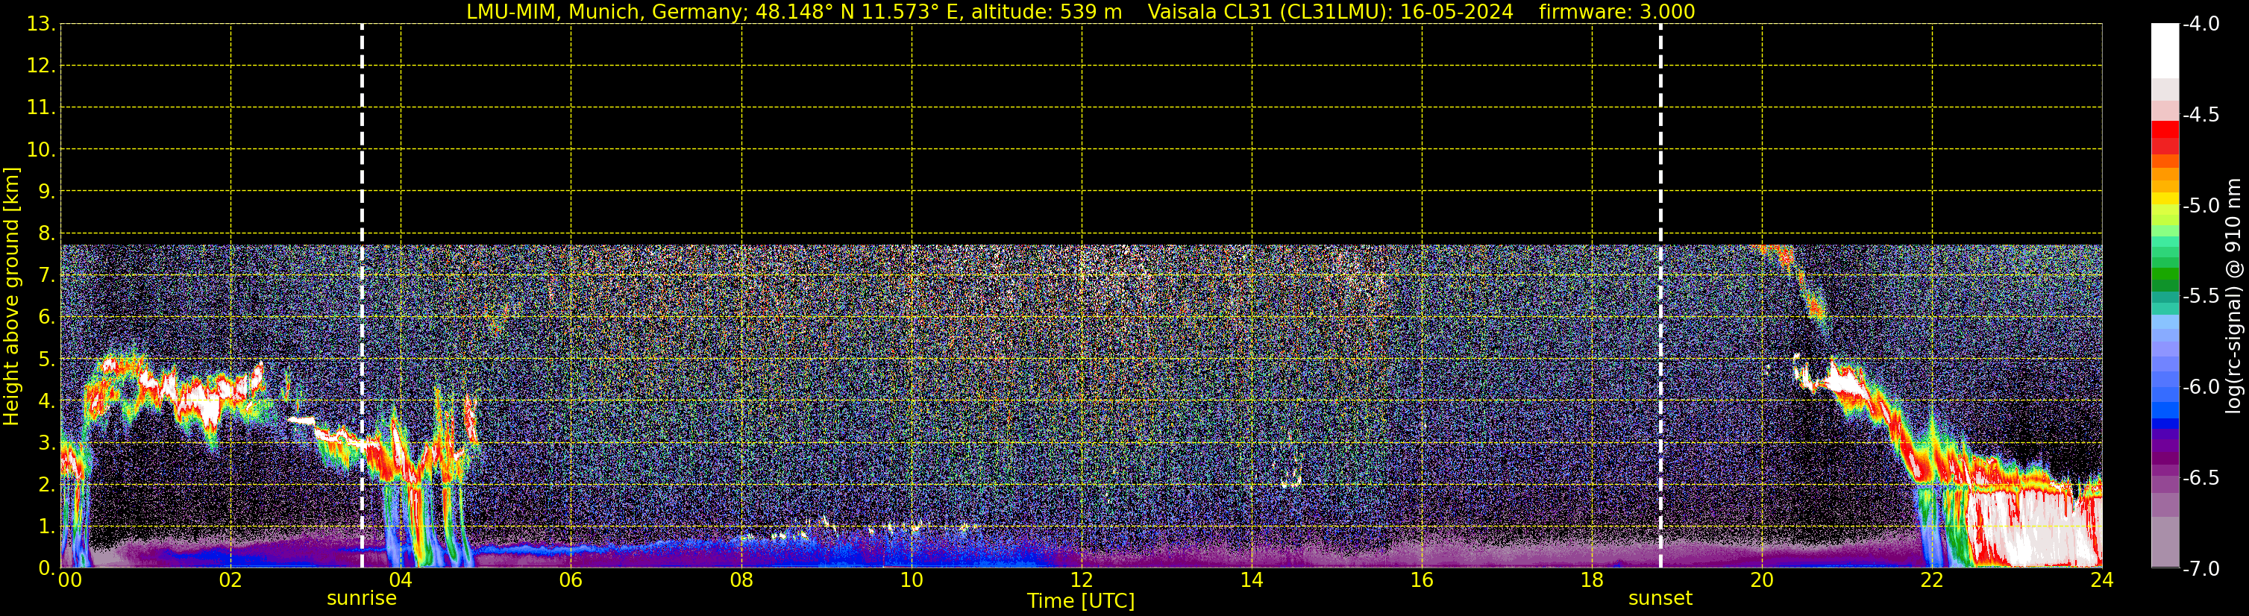The height and width of the screenshot is (616, 2249).
Task: Click the '02' time axis tick label
Action: click(230, 580)
